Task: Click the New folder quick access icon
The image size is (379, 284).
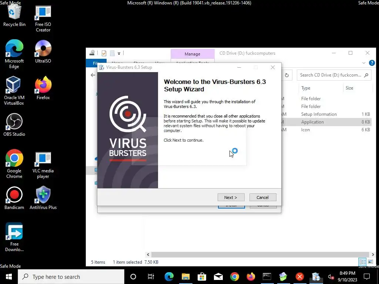Action: coord(112,53)
